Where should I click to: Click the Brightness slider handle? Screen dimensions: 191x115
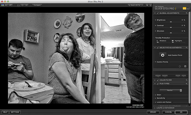[171, 22]
